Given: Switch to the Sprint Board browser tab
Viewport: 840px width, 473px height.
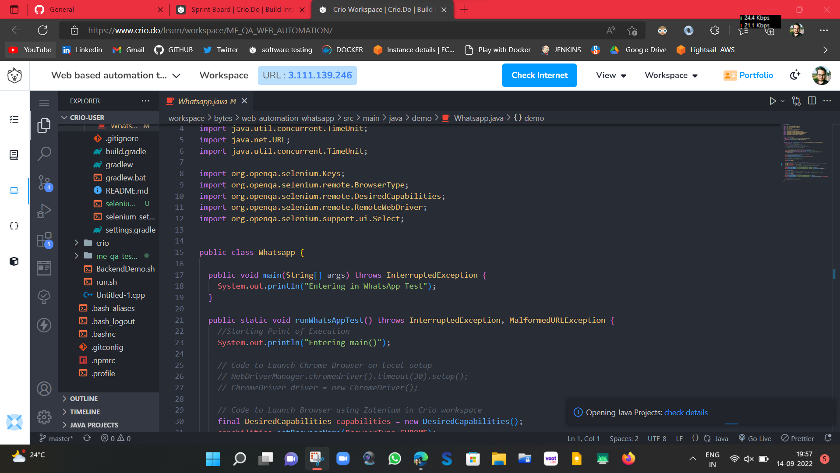Looking at the screenshot, I should 240,9.
